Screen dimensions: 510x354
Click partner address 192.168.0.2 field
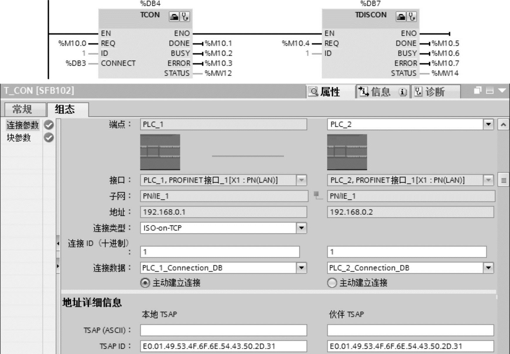point(410,212)
